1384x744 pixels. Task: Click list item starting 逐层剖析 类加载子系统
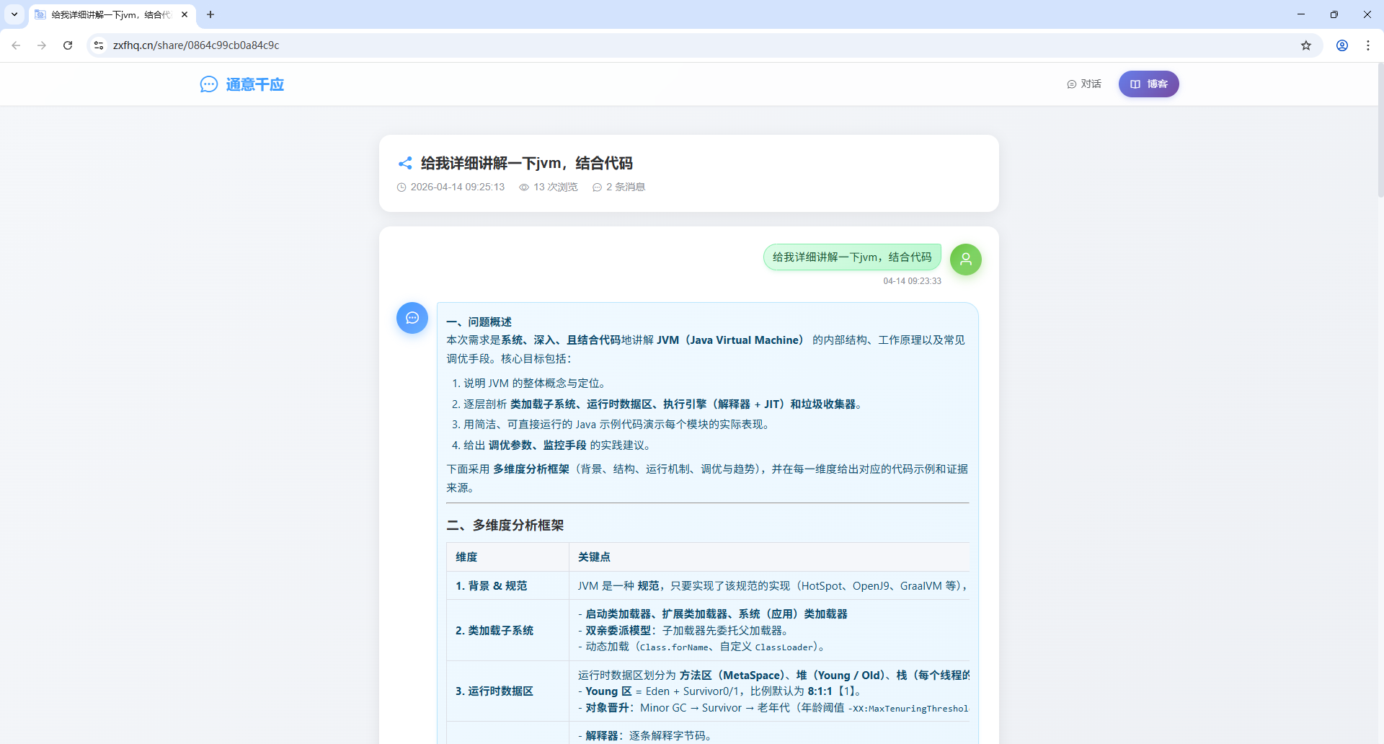click(663, 404)
